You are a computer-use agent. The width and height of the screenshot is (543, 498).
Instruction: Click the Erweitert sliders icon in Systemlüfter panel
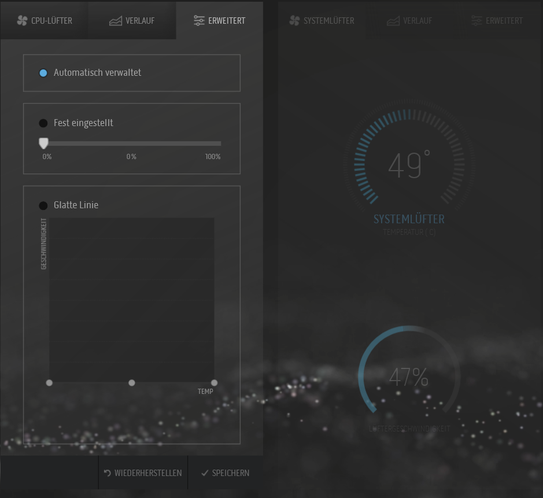(x=476, y=21)
